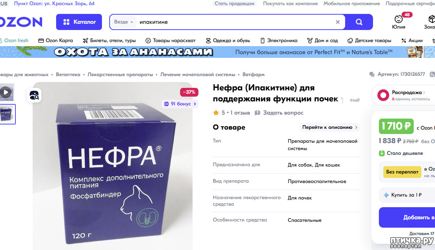This screenshot has height=250, width=435.
Task: Open Юлия profile icon
Action: coord(399,19)
